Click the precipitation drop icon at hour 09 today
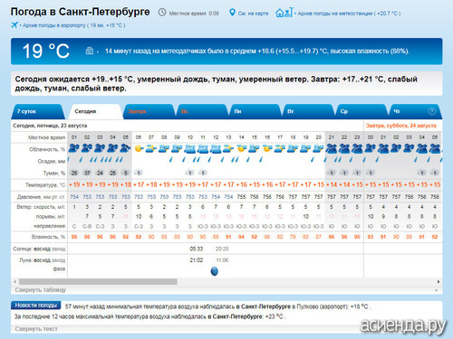Image resolution: width=453 pixels, height=339 pixels. pyautogui.click(x=171, y=159)
